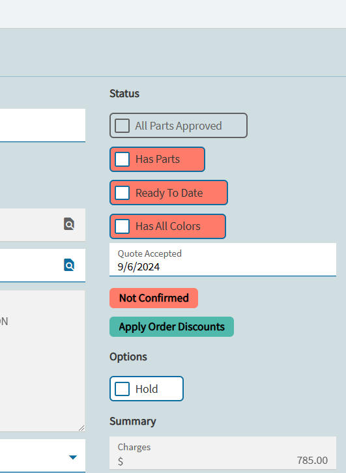Open the blue document search icon
Image resolution: width=346 pixels, height=473 pixels.
point(69,265)
